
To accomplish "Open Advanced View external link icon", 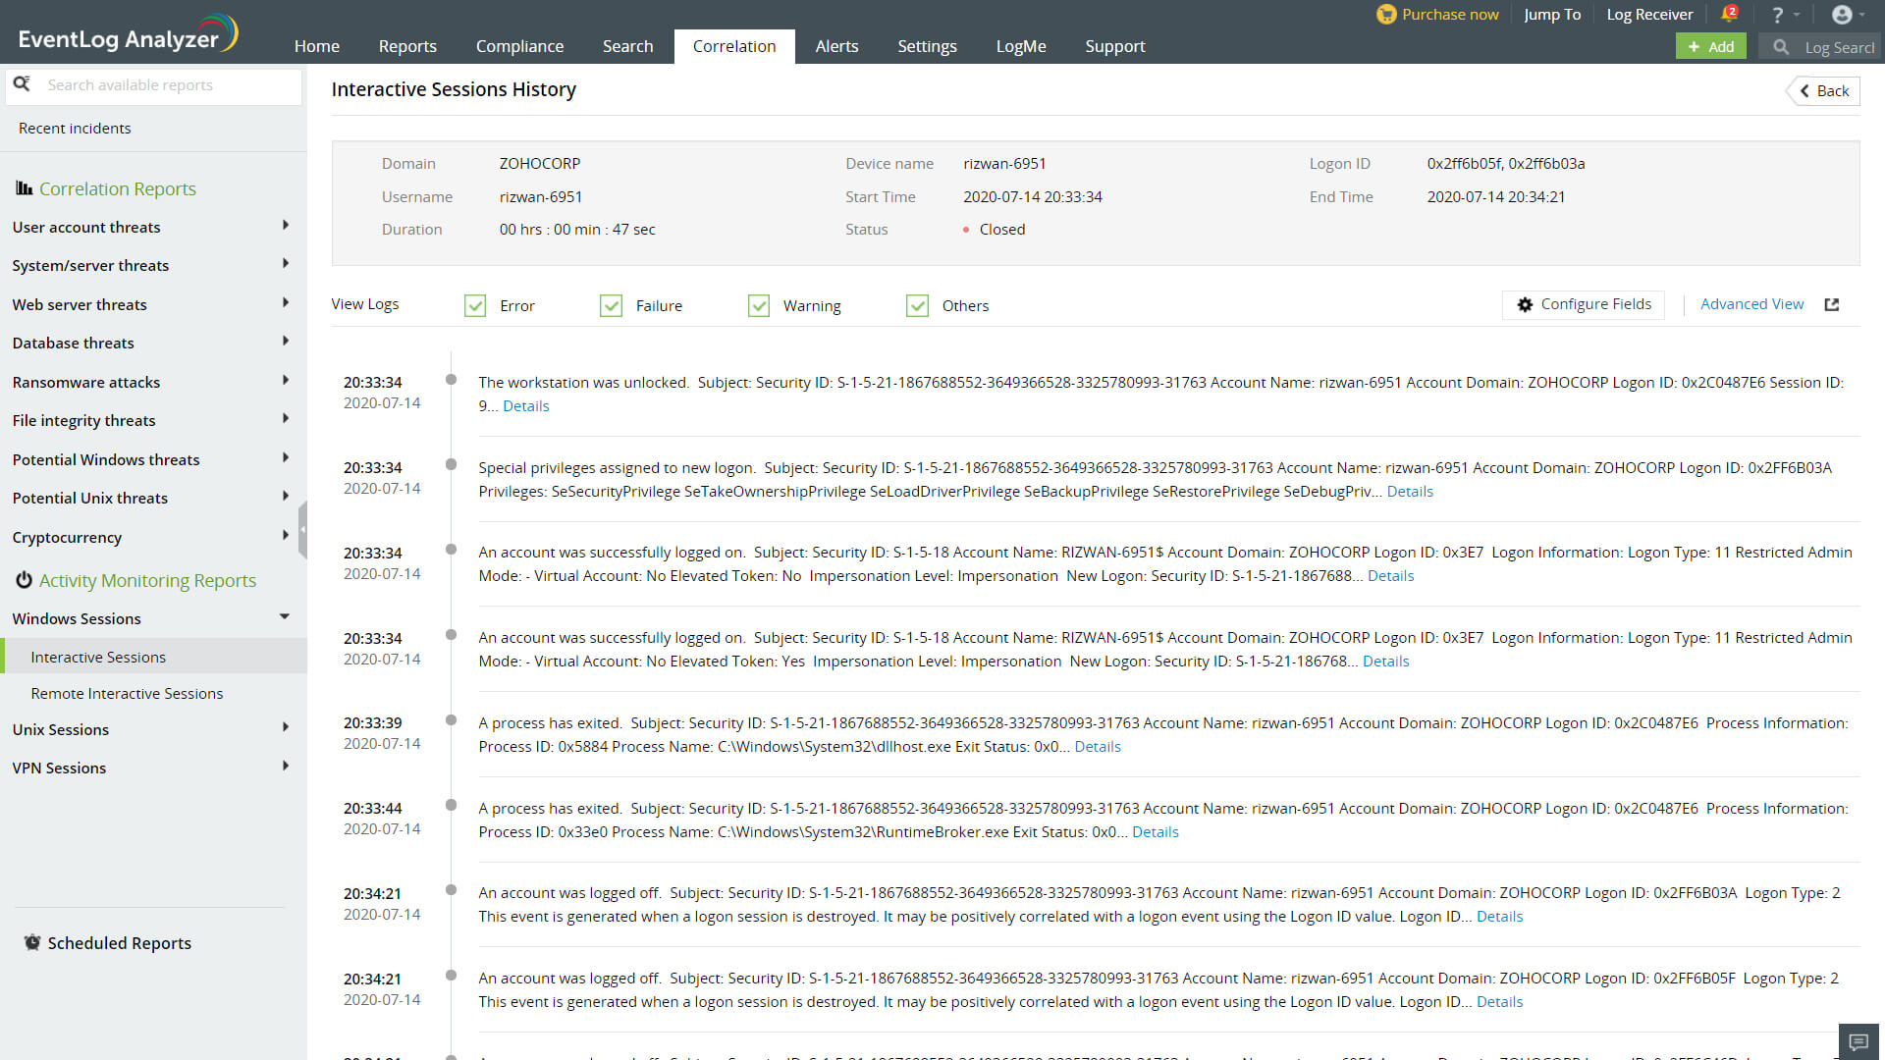I will (x=1832, y=304).
